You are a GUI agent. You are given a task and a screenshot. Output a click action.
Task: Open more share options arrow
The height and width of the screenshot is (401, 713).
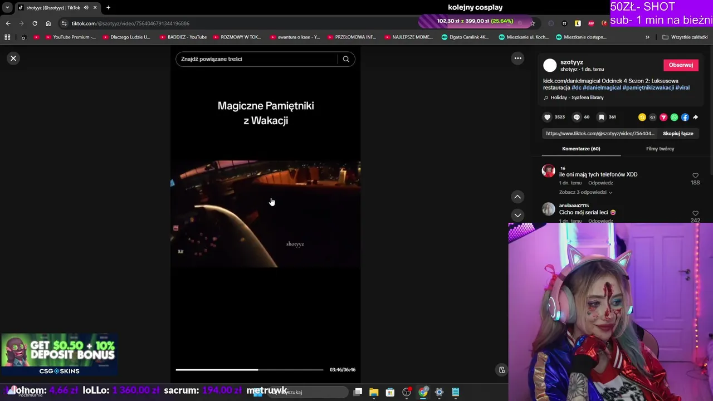pos(695,117)
